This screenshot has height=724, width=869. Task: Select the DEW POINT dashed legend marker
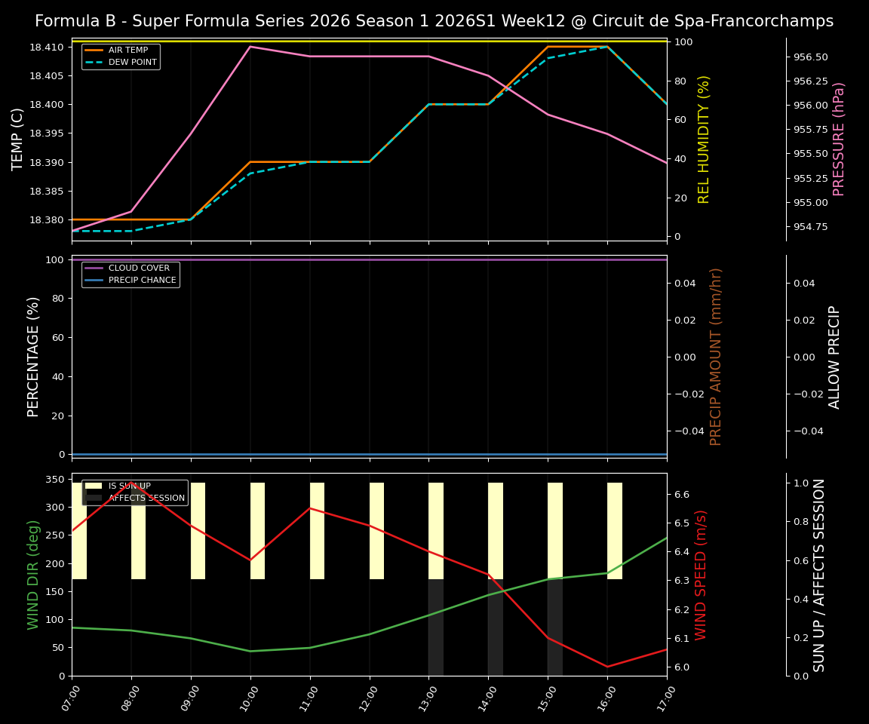pos(94,61)
